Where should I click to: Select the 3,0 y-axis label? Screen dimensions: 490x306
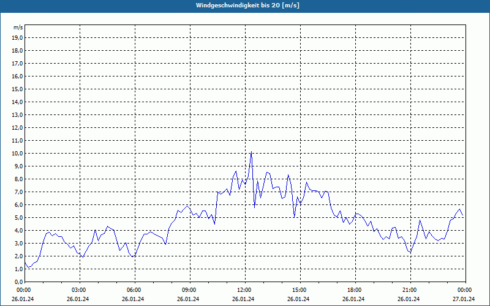tap(19, 243)
